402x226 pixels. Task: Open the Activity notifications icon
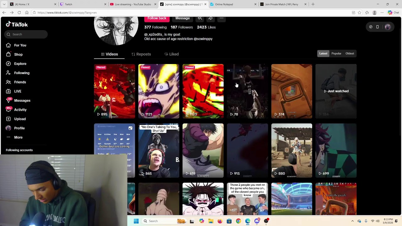(x=8, y=110)
